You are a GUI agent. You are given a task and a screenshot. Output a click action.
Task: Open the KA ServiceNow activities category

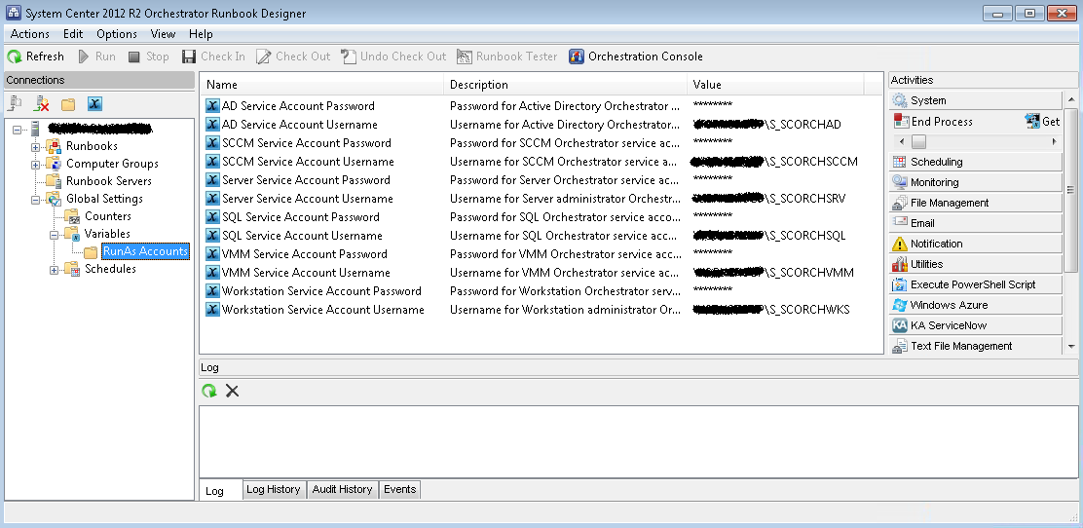coord(975,325)
